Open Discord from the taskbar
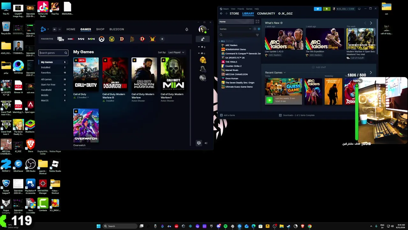Viewport: 408px width, 230px height. tap(218, 226)
